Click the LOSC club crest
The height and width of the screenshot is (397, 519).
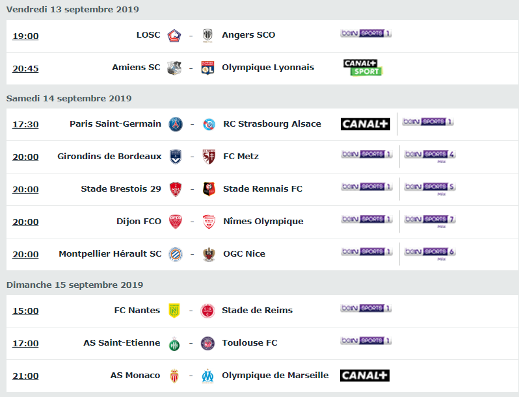(174, 35)
